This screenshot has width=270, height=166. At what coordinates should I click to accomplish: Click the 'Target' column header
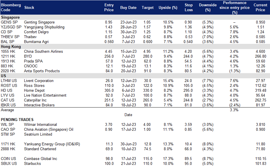147,7
